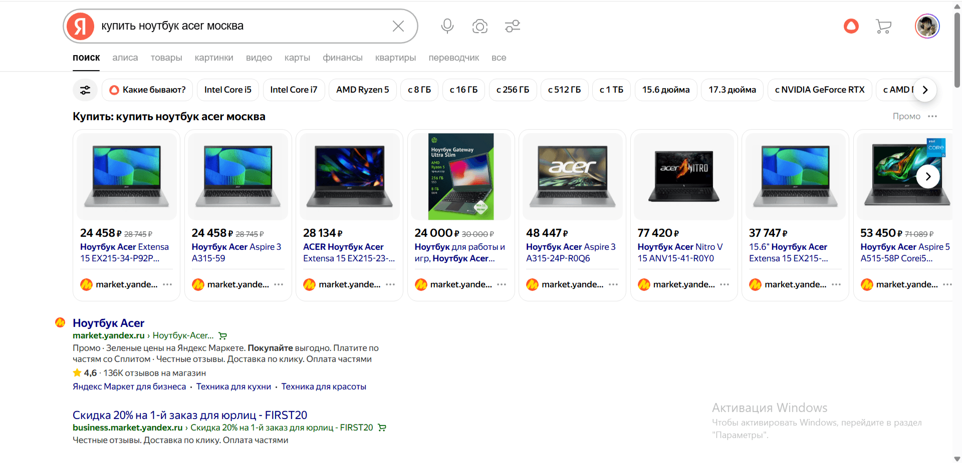
Task: Apply the с 512 ГБ filter chip
Action: coord(564,90)
